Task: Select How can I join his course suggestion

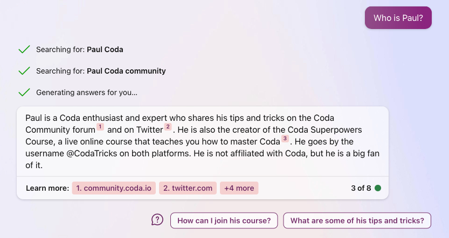Action: point(224,221)
